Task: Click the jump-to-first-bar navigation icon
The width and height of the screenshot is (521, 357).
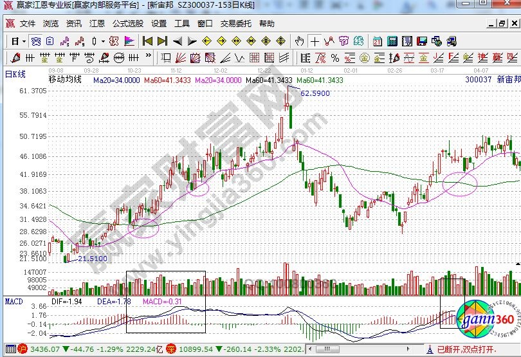Action: click(147, 41)
